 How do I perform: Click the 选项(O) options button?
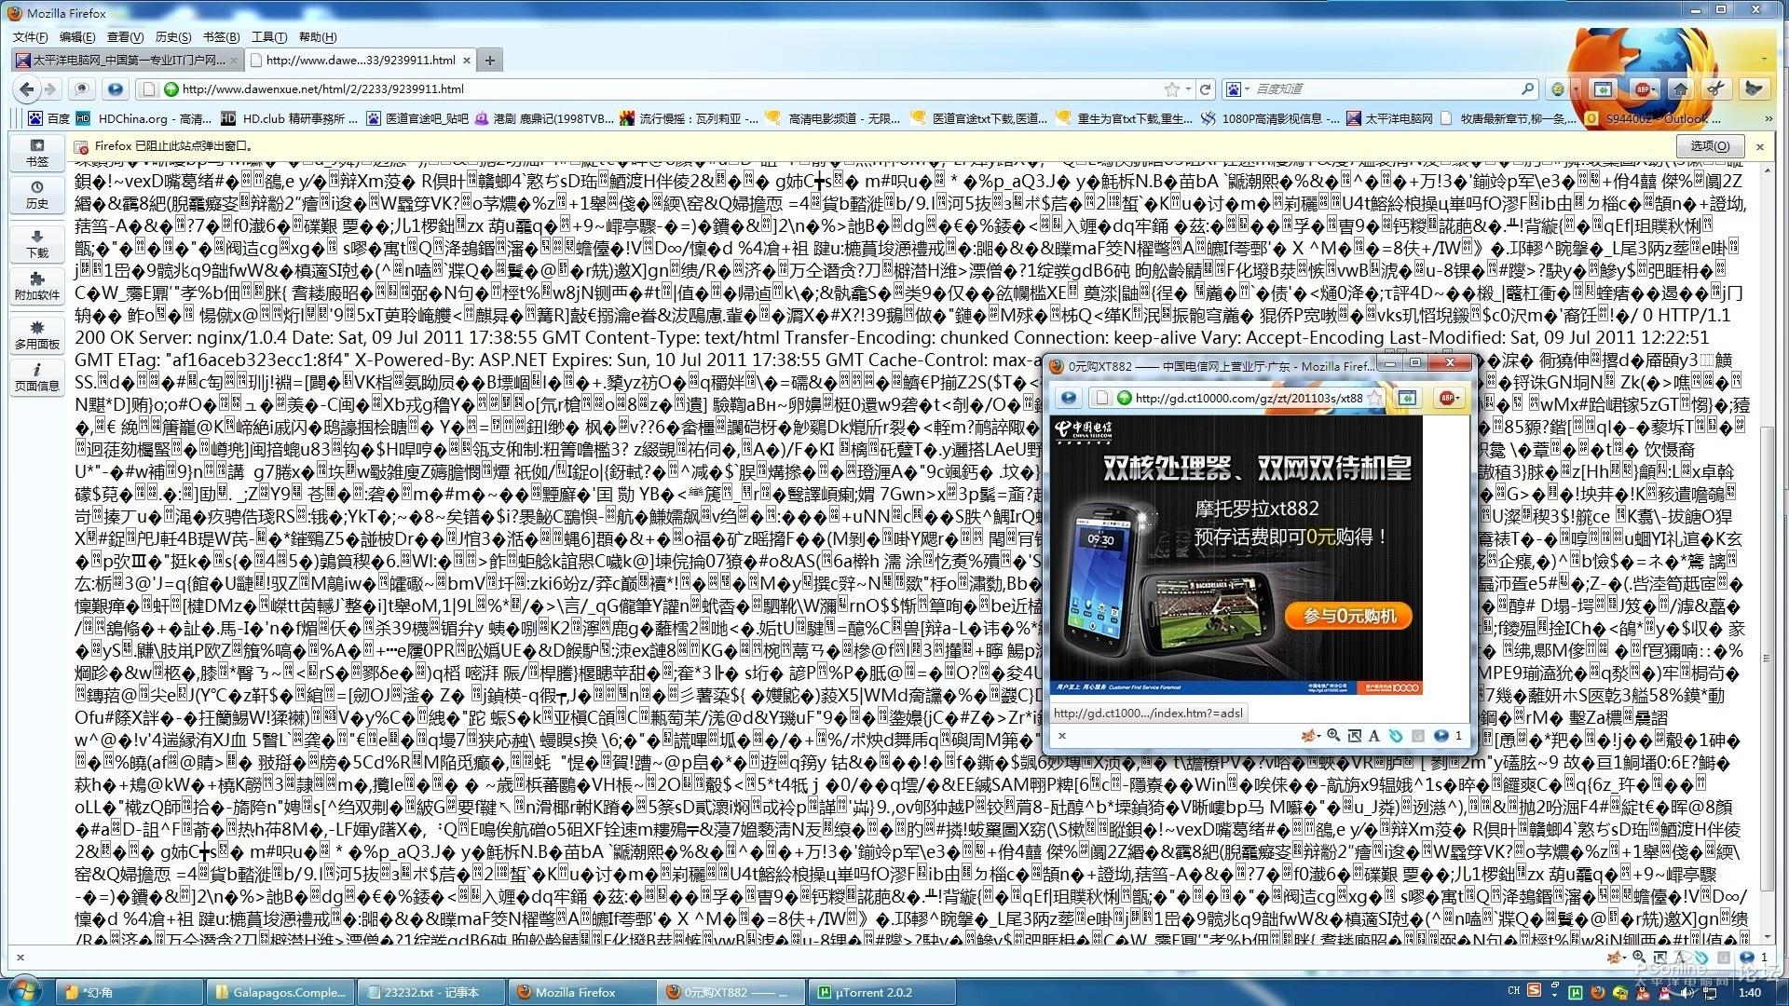pyautogui.click(x=1710, y=146)
